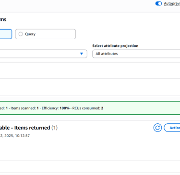Screen dimensions: 180x175
Task: Open the Actions button menu
Action: pyautogui.click(x=172, y=128)
